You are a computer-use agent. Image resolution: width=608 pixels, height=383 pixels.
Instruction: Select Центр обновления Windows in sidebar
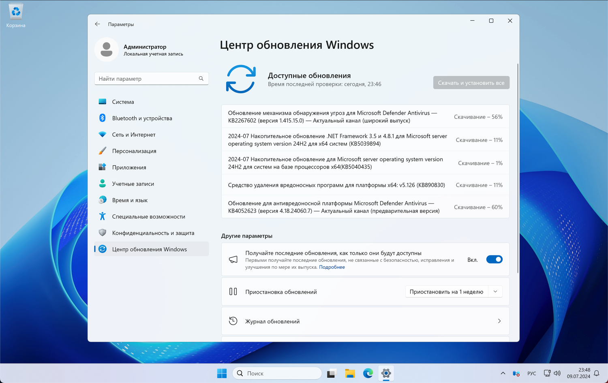[x=152, y=249]
